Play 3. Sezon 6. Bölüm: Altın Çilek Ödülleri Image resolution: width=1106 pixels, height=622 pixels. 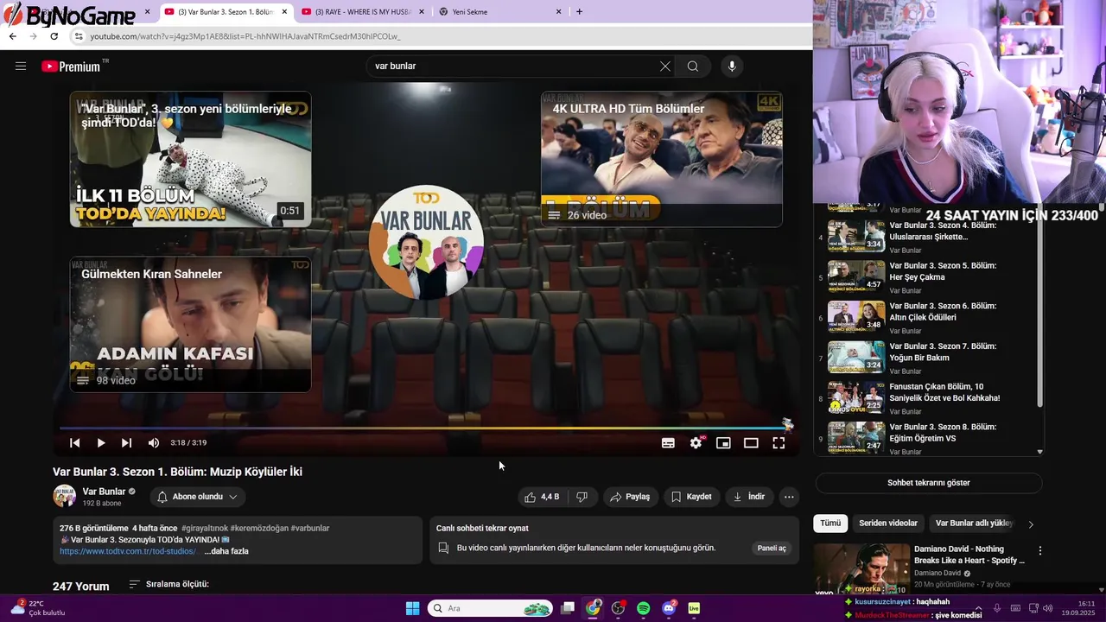click(929, 317)
